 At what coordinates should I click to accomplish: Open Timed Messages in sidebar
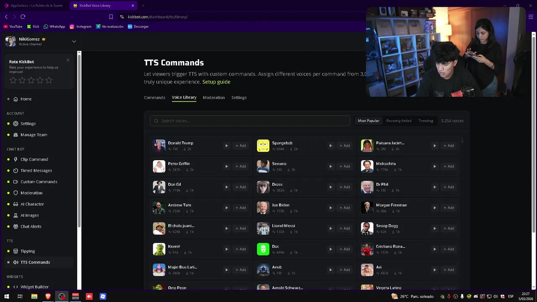33,171
